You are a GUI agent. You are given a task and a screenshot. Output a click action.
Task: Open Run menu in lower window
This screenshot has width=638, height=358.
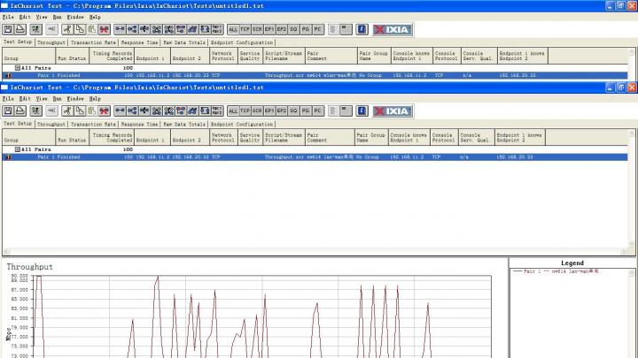point(57,99)
